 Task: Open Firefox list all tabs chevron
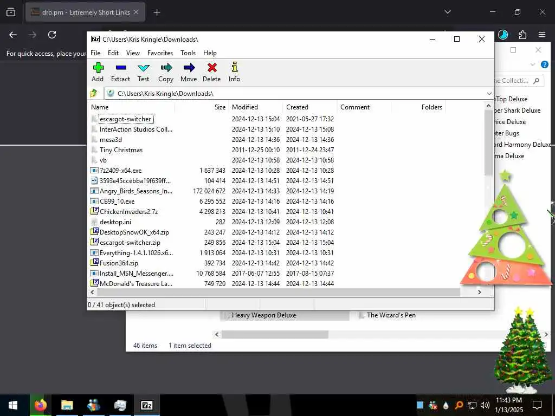[x=448, y=12]
